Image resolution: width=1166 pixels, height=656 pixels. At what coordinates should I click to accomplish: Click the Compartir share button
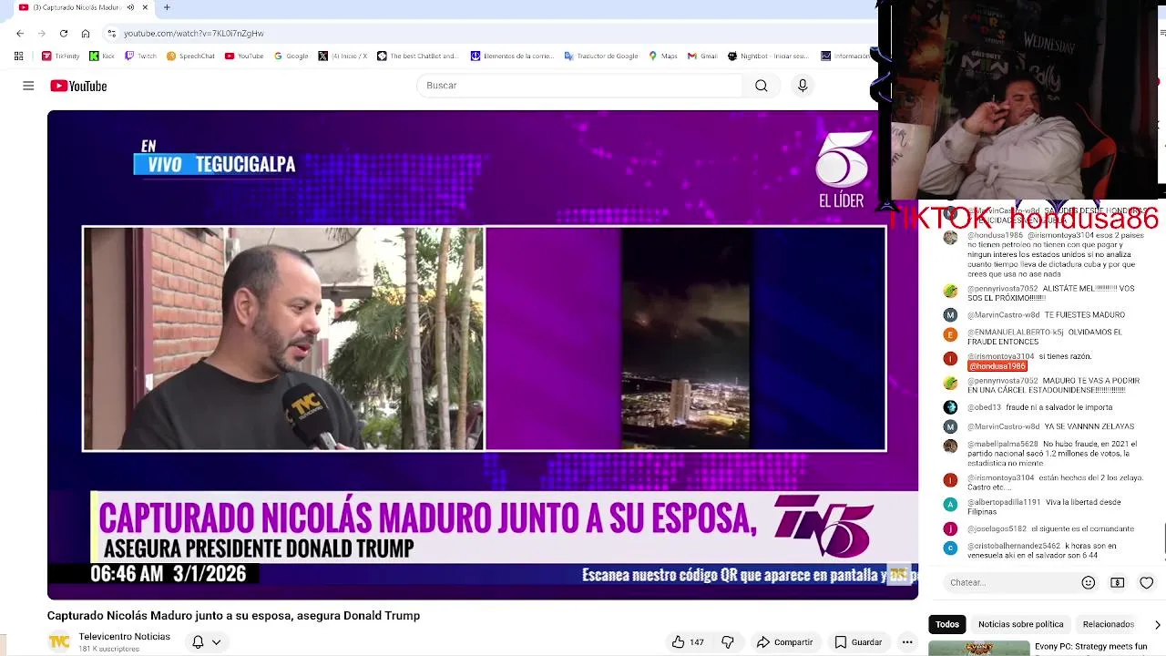784,642
